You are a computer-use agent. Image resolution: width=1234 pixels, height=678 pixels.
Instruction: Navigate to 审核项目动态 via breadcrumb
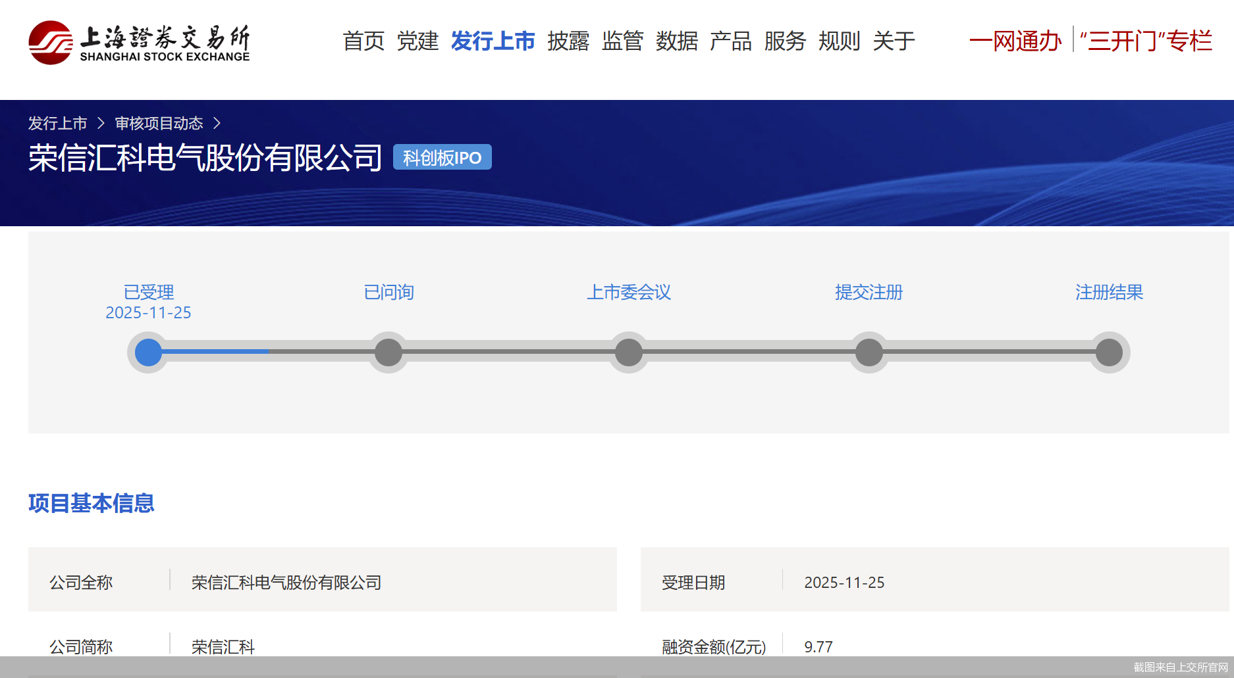click(159, 123)
